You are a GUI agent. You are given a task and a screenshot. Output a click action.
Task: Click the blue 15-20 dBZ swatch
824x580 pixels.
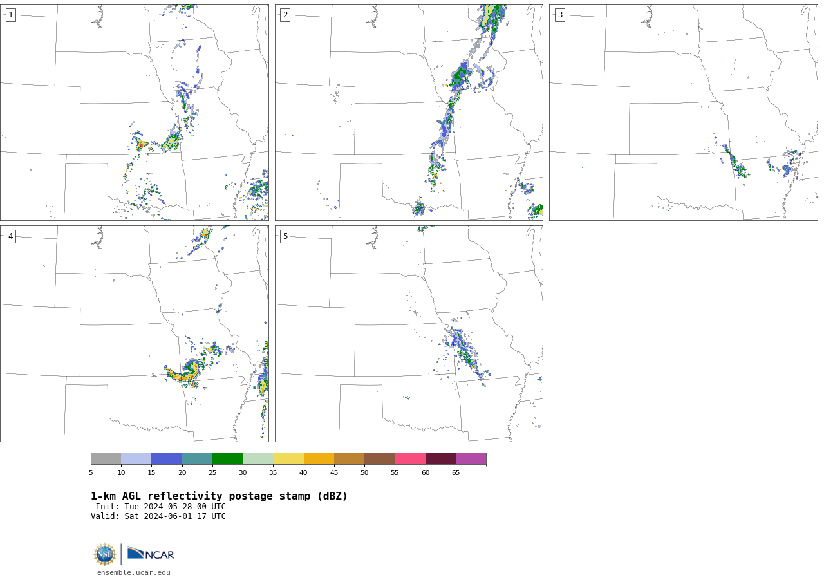167,459
